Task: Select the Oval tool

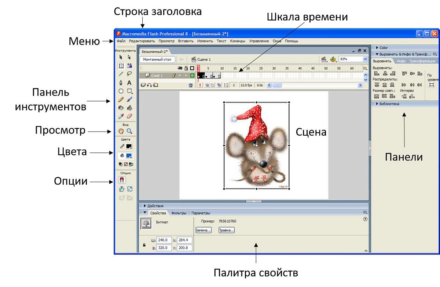Action: pyautogui.click(x=121, y=91)
